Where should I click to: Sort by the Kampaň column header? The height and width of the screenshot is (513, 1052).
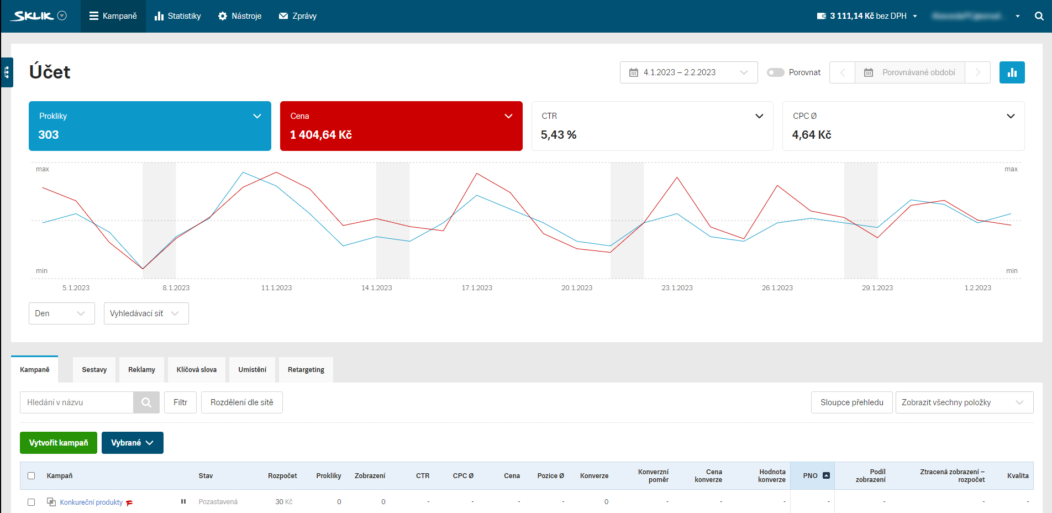60,475
